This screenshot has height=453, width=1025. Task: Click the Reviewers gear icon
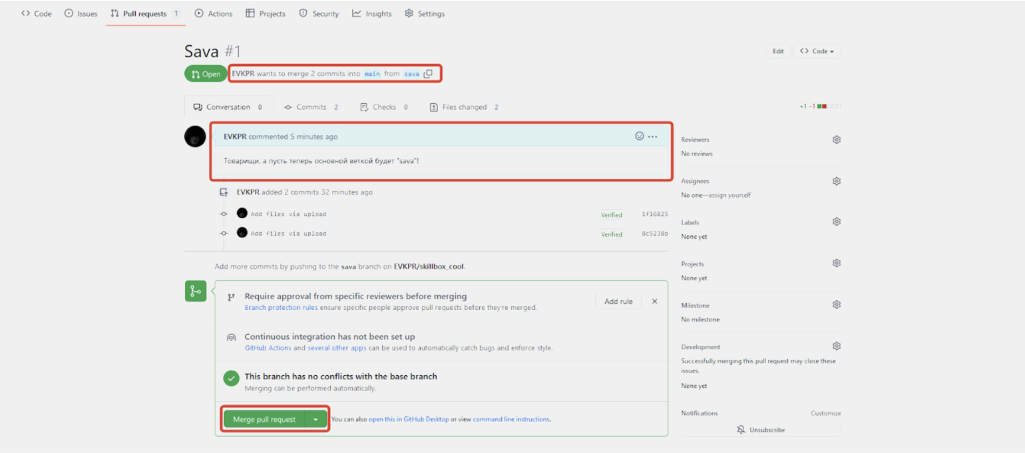click(x=837, y=140)
